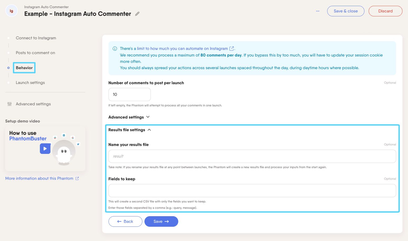Click the Save & close button
This screenshot has width=408, height=241.
pyautogui.click(x=346, y=11)
